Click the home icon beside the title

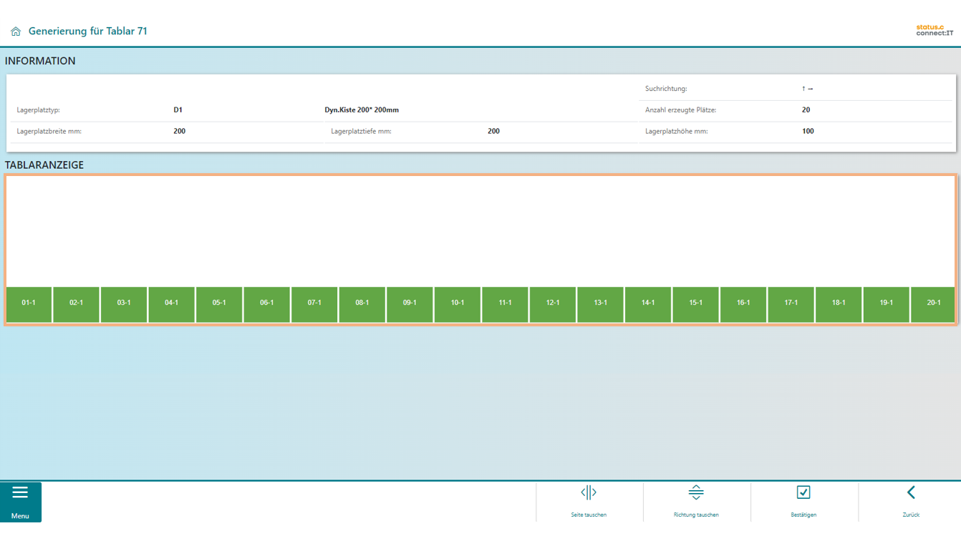16,31
